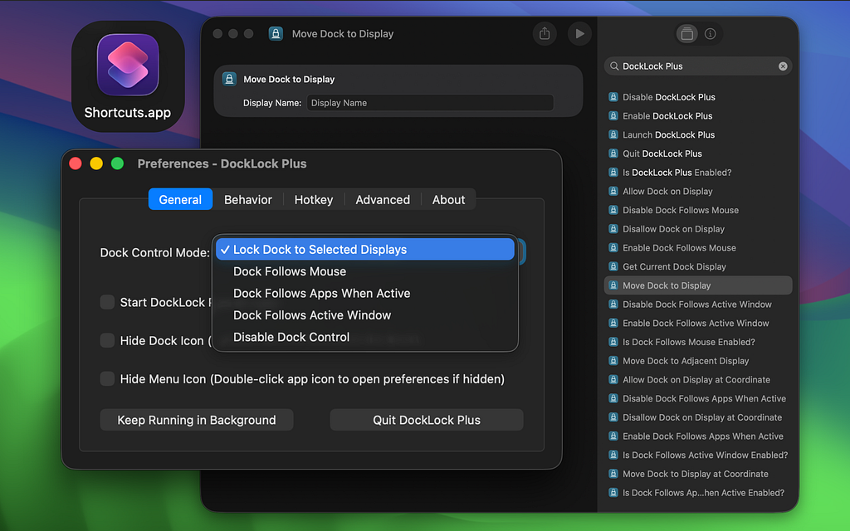This screenshot has width=850, height=531.
Task: Click the icon beside Move Dock to Display at Coordinate
Action: tap(613, 474)
